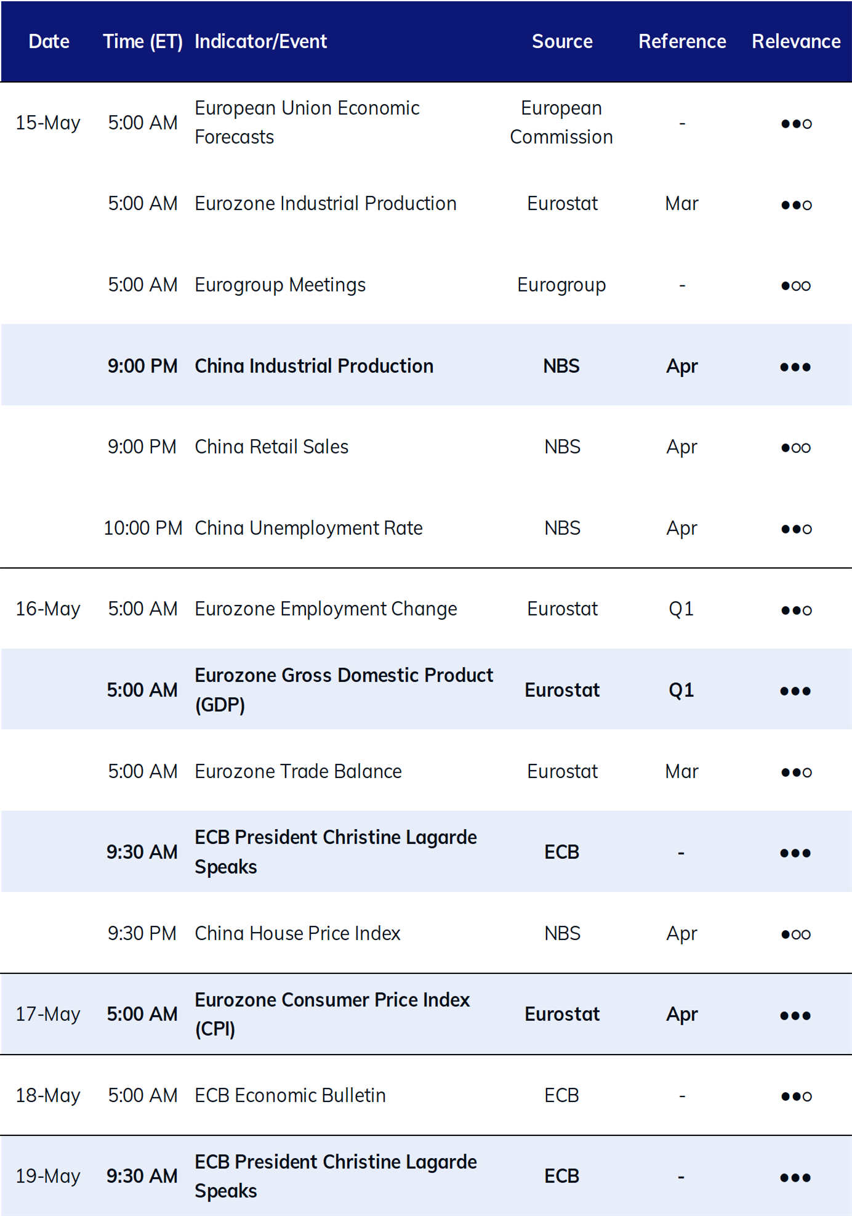Open the Eurozone Industrial Production entry

[x=326, y=203]
